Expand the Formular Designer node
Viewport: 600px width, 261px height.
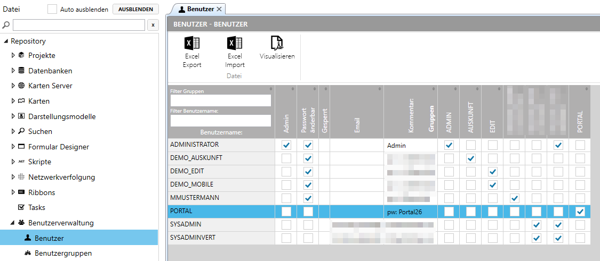(x=13, y=147)
